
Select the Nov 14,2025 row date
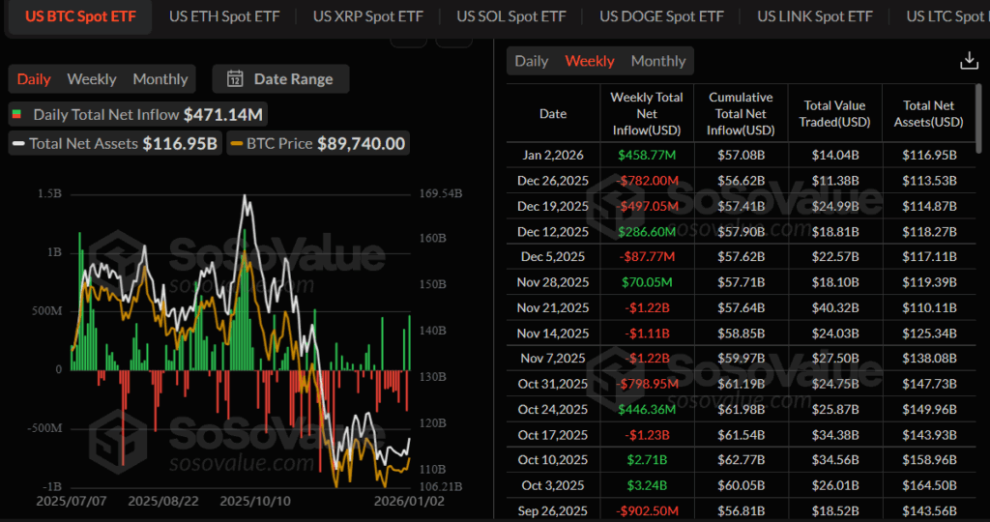[x=553, y=333]
